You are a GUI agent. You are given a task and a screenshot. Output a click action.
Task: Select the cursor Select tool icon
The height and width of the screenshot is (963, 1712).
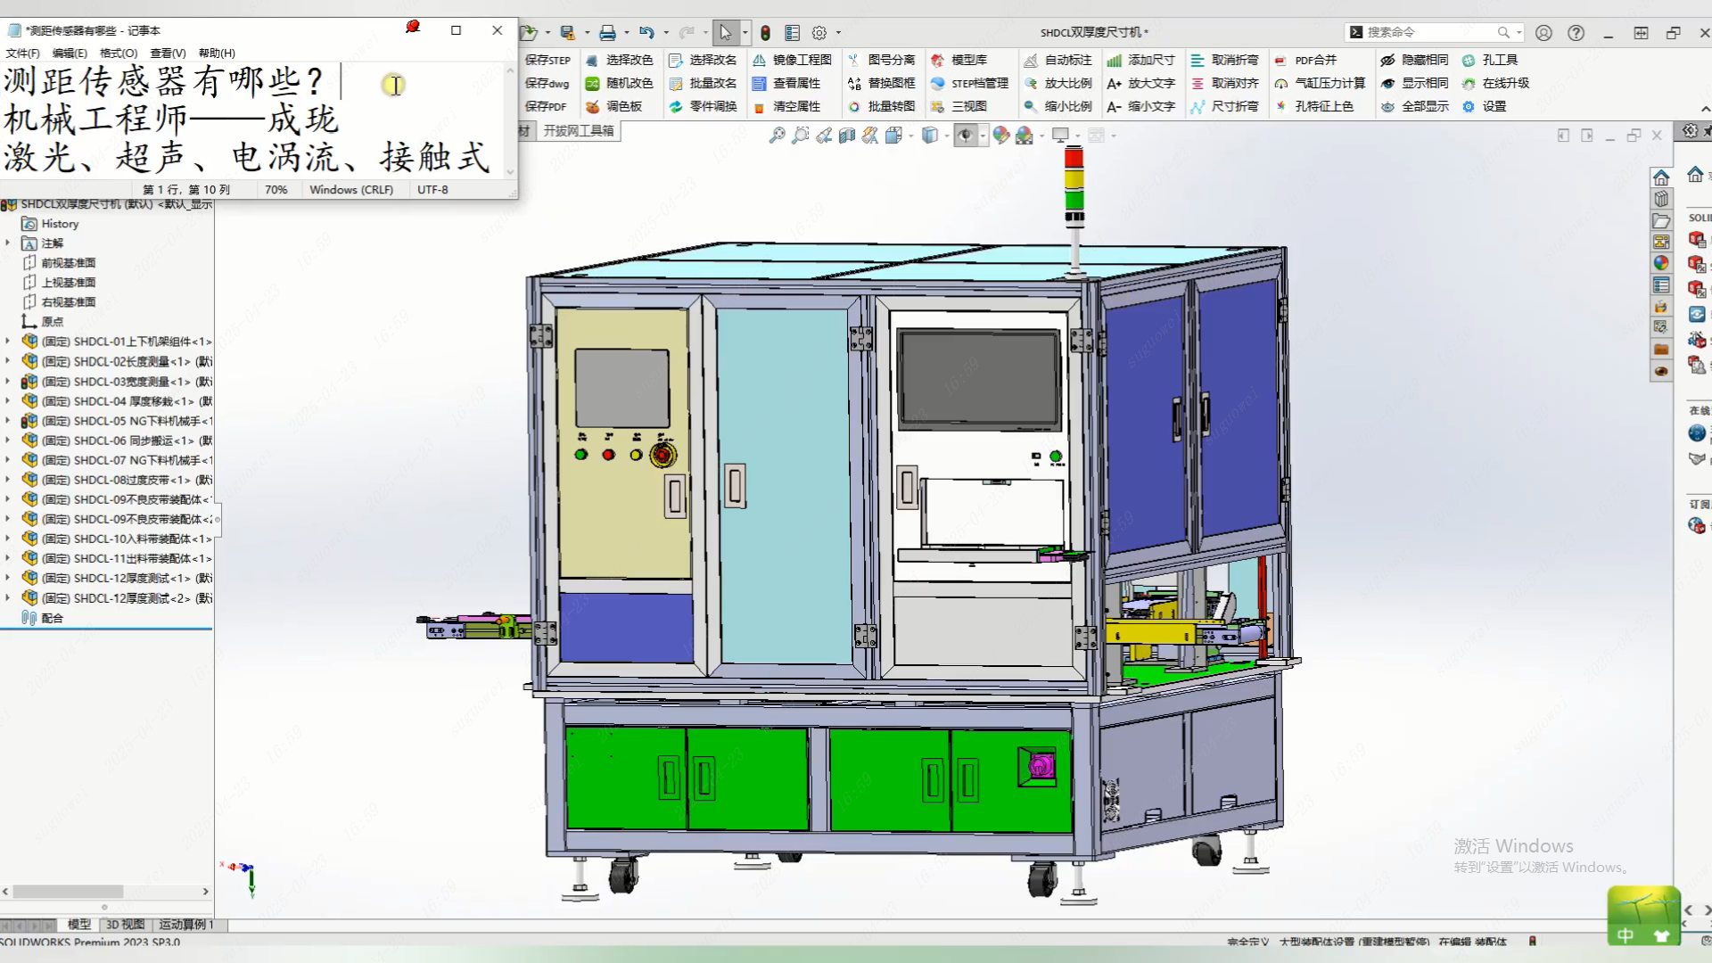tap(725, 33)
